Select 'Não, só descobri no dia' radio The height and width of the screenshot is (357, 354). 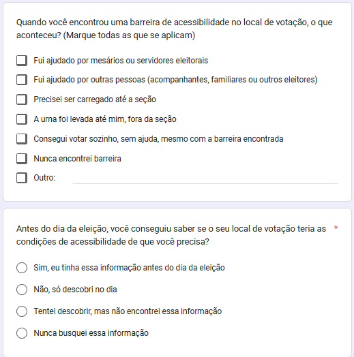point(22,290)
